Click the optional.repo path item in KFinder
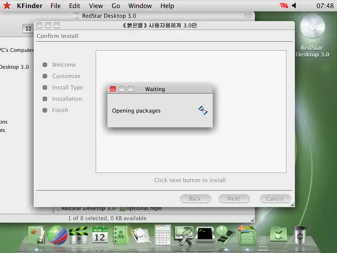Screen dimensions: 337x253 (x=141, y=208)
